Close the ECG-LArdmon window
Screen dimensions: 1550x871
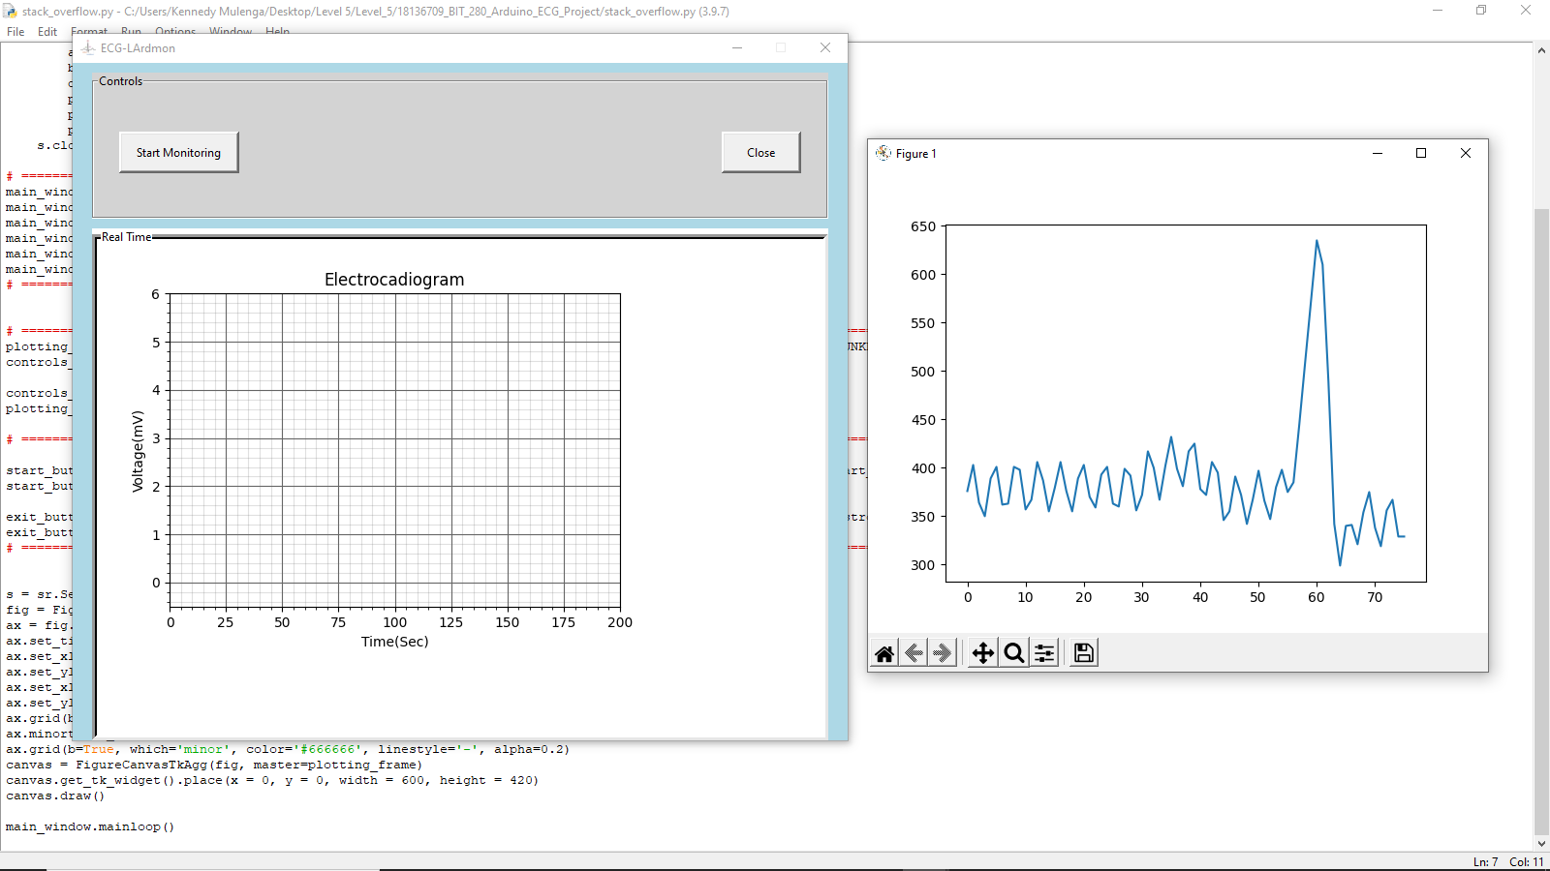pyautogui.click(x=825, y=47)
